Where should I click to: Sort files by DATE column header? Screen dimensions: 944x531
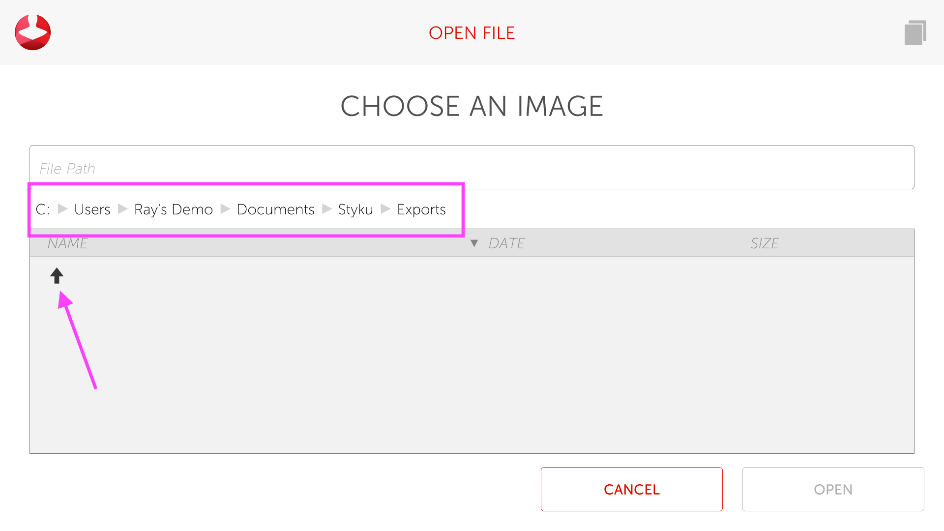(x=506, y=243)
